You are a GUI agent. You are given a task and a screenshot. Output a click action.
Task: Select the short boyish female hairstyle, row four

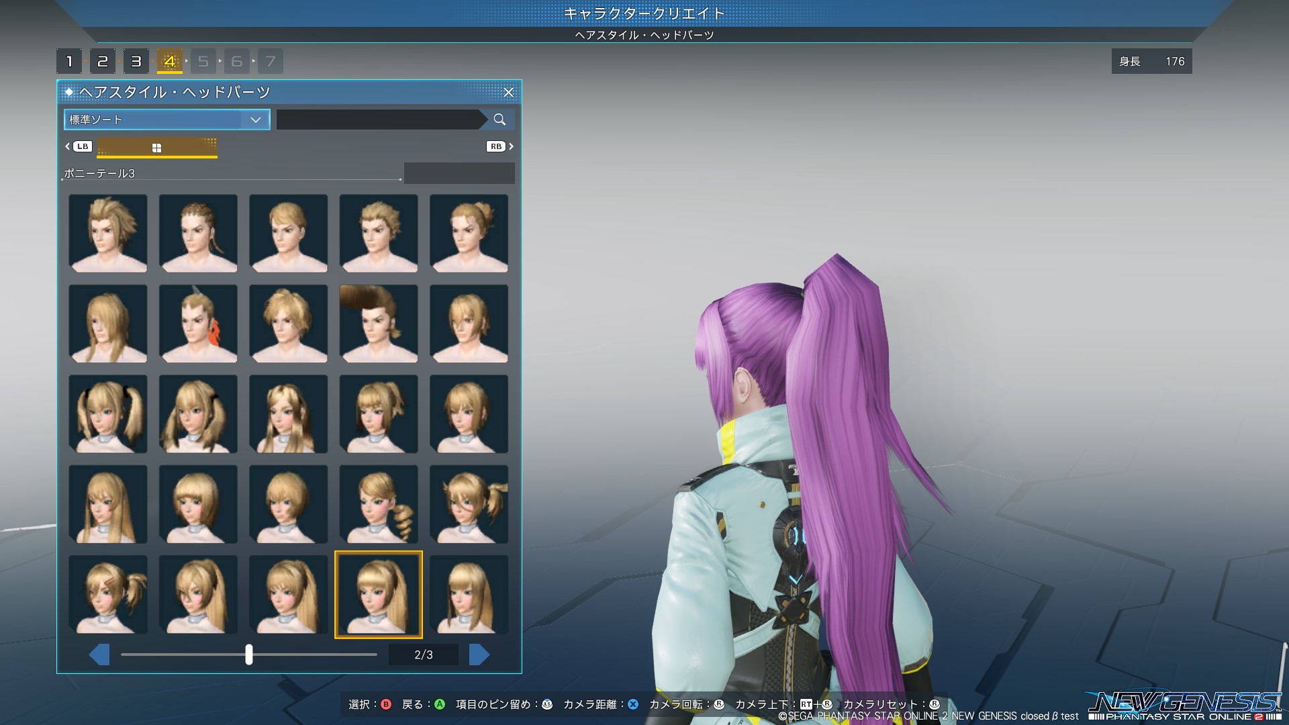(289, 504)
